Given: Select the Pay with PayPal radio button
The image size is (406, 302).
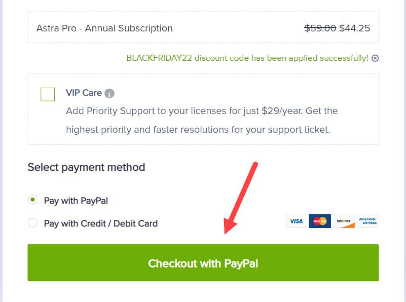Looking at the screenshot, I should coord(33,200).
